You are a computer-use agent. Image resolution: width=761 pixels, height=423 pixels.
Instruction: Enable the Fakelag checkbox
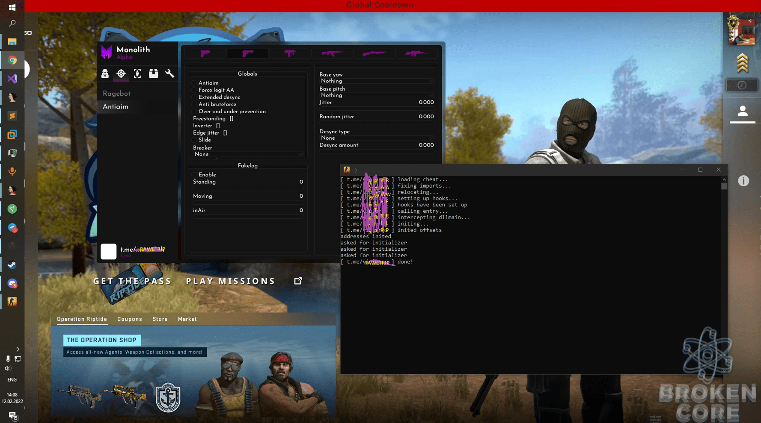[194, 175]
